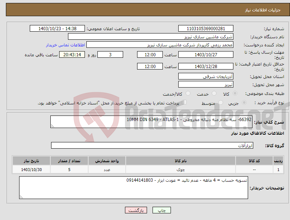Click the unit cell in row 1
Viewport: 290px width, 220px height.
tap(107, 170)
